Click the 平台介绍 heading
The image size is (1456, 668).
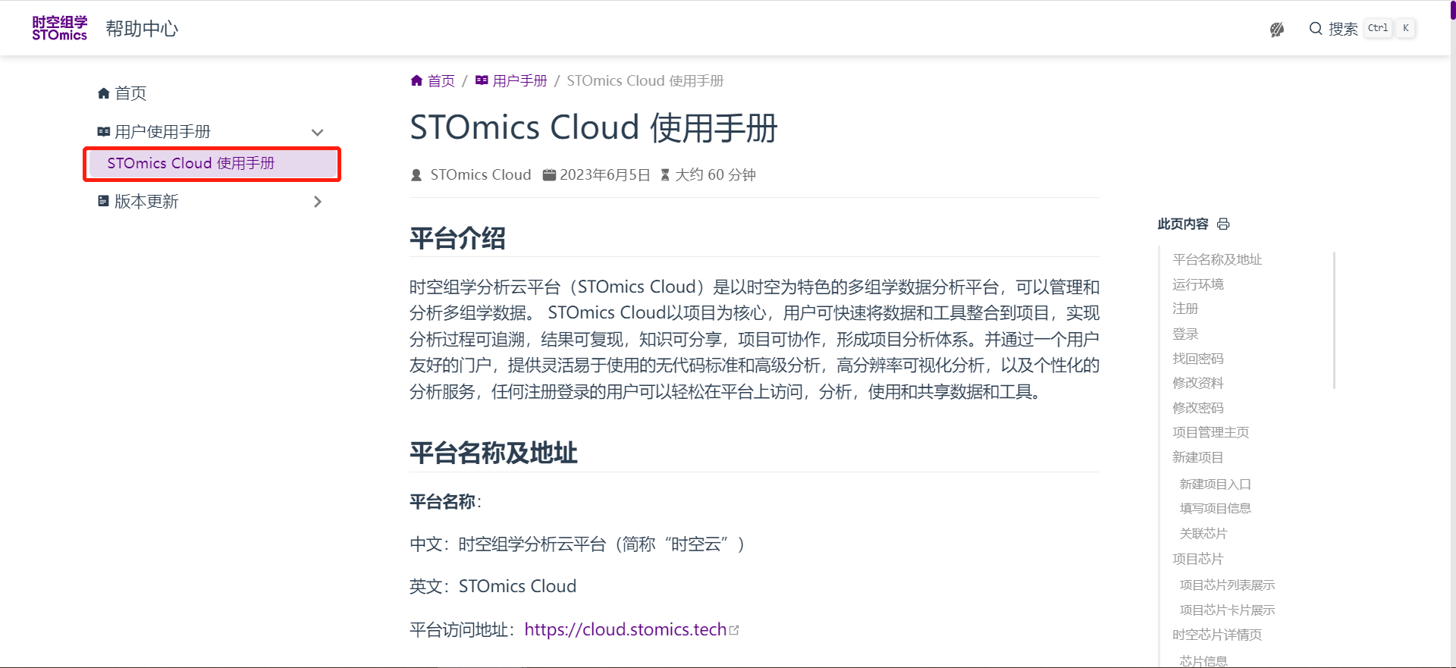tap(457, 238)
